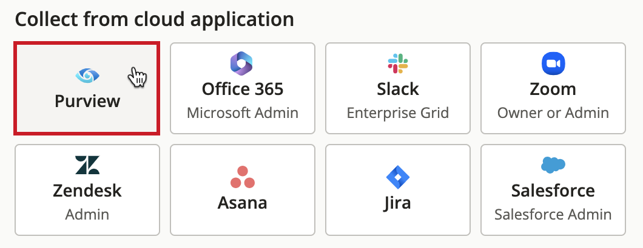The height and width of the screenshot is (248, 643).
Task: Select the Jira label text
Action: (397, 203)
